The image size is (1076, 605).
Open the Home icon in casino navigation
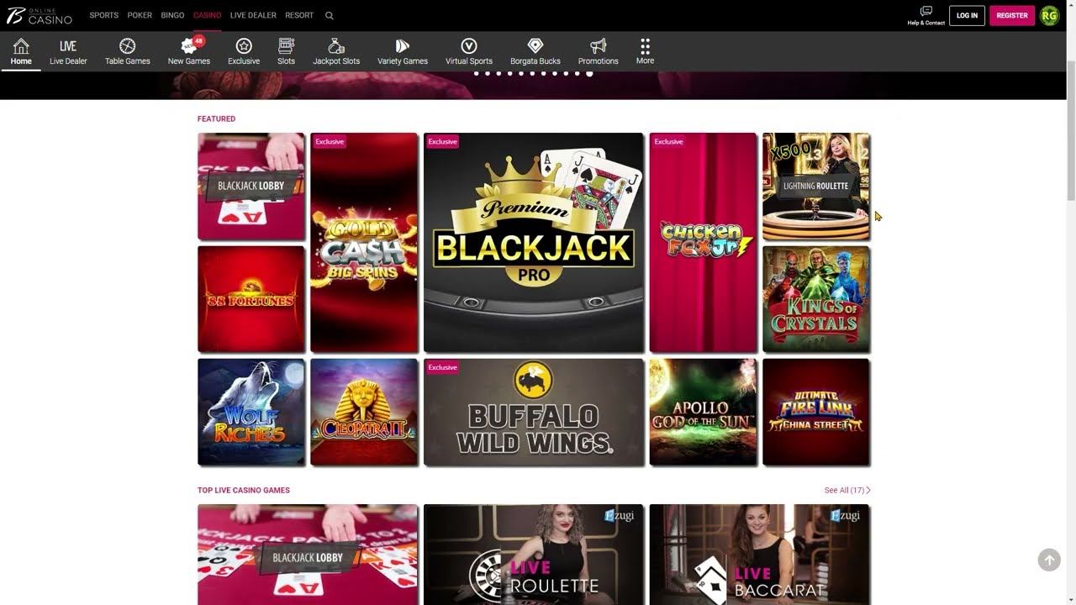(x=21, y=51)
